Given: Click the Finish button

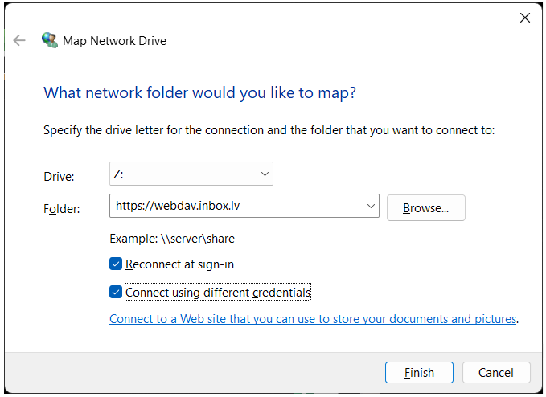Looking at the screenshot, I should point(419,373).
